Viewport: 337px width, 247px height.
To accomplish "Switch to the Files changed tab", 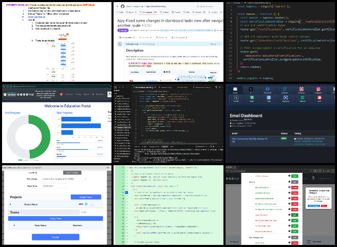I will point(179,38).
